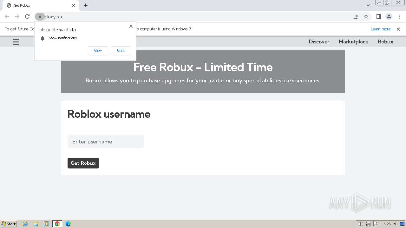Focus the Enter username field
Image resolution: width=406 pixels, height=228 pixels.
coord(106,142)
